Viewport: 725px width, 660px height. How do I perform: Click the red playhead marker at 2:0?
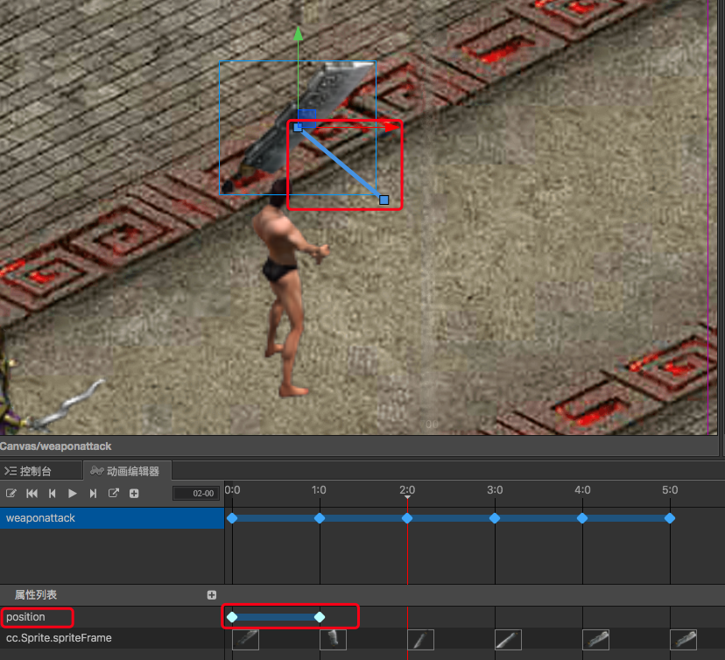tap(407, 497)
